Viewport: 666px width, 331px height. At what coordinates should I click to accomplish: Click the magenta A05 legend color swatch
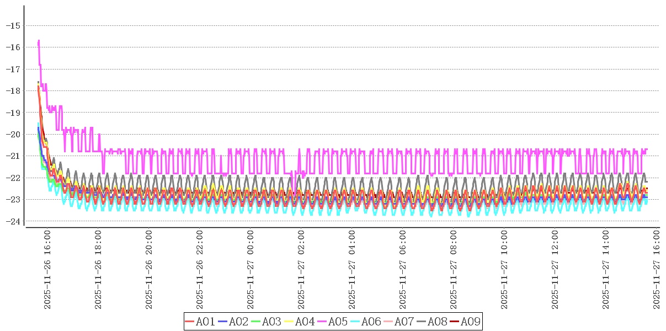[x=322, y=322]
